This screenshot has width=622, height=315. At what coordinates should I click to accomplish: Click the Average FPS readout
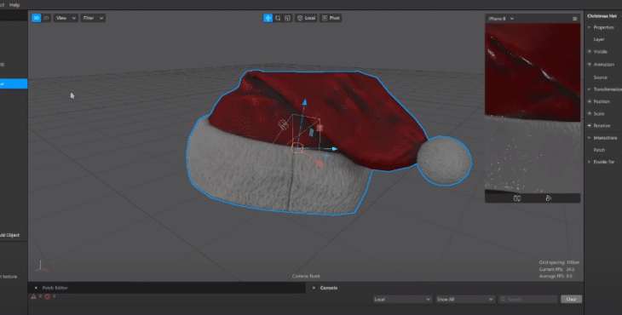(x=556, y=276)
